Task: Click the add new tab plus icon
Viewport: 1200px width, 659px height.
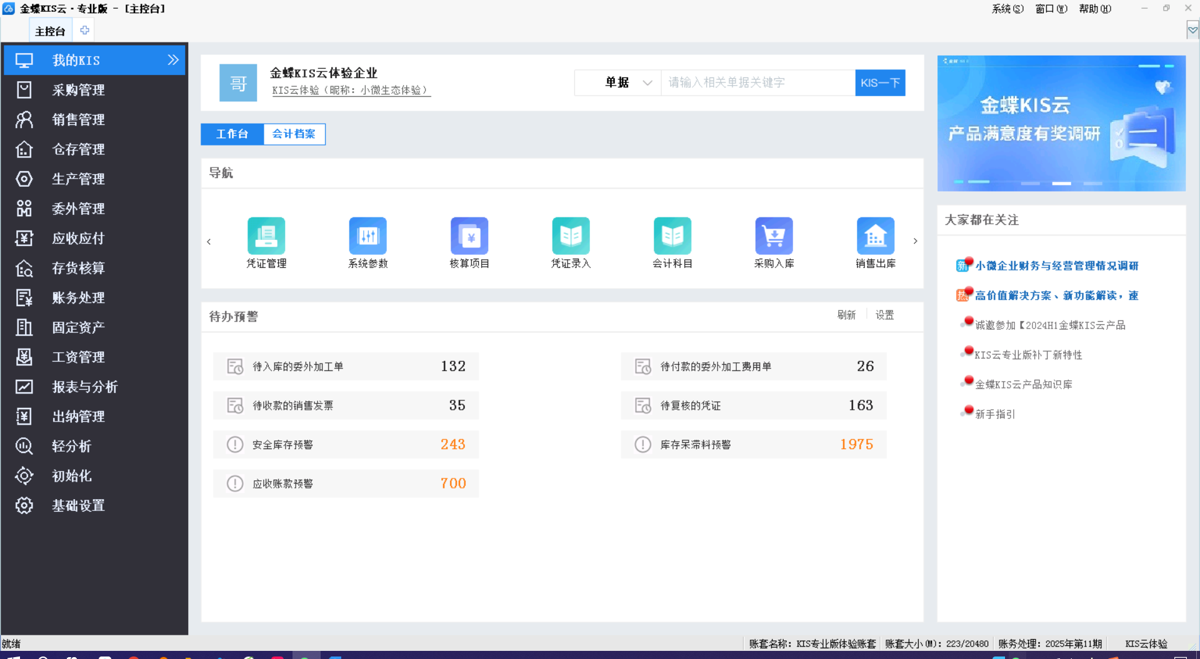Action: [84, 30]
